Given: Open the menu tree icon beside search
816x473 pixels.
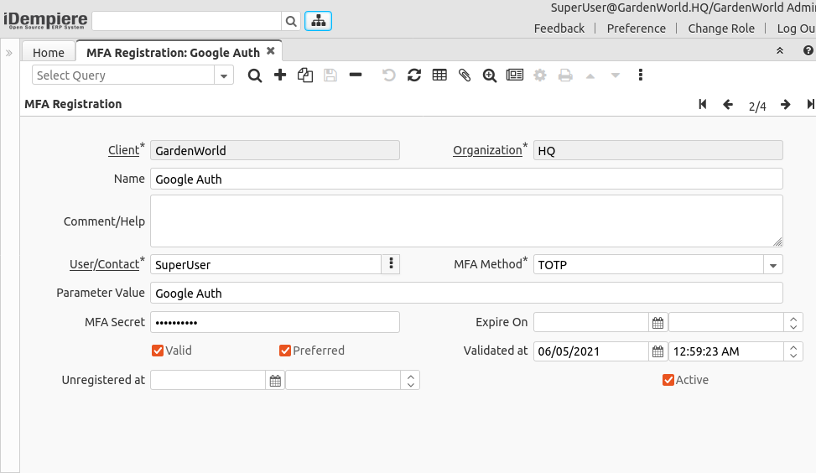Looking at the screenshot, I should coord(318,22).
